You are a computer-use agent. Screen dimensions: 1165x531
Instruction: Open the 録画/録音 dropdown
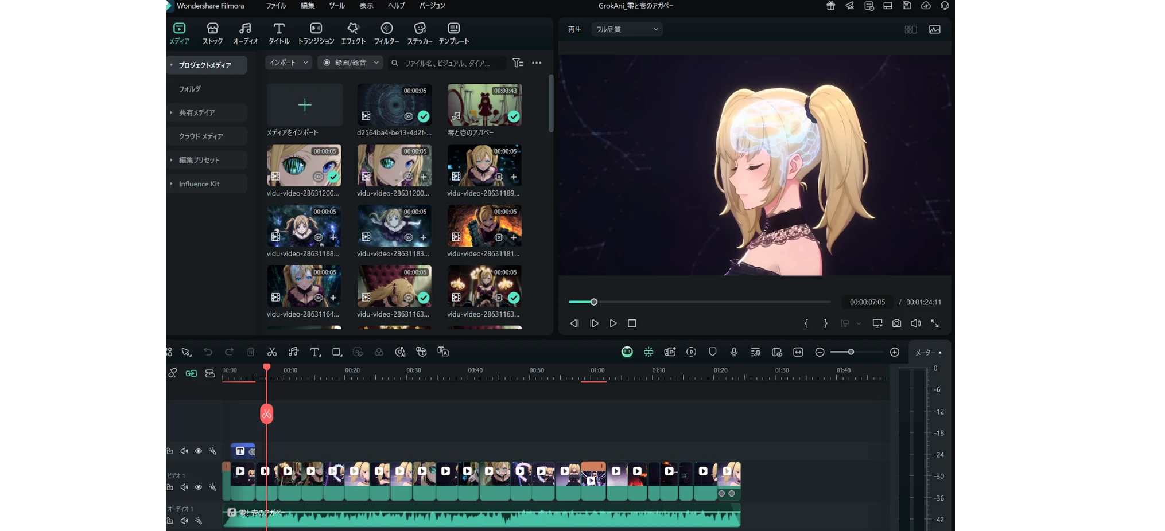[350, 63]
